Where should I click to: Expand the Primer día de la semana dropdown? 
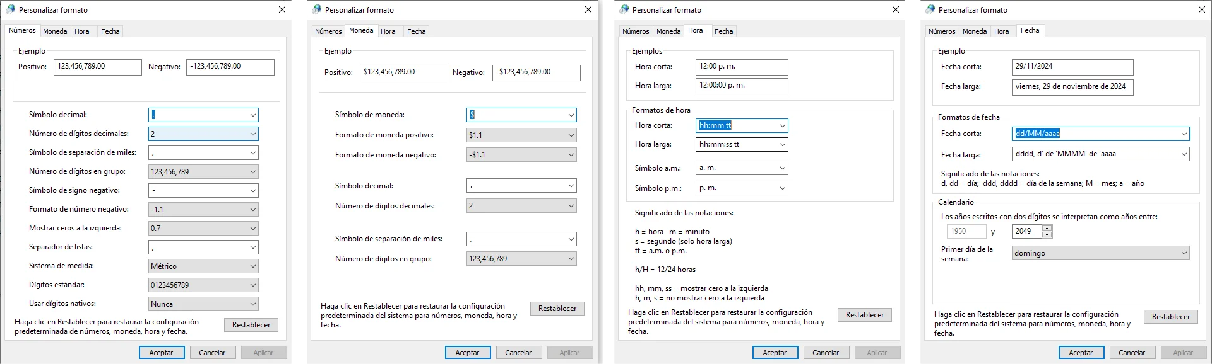[1184, 253]
